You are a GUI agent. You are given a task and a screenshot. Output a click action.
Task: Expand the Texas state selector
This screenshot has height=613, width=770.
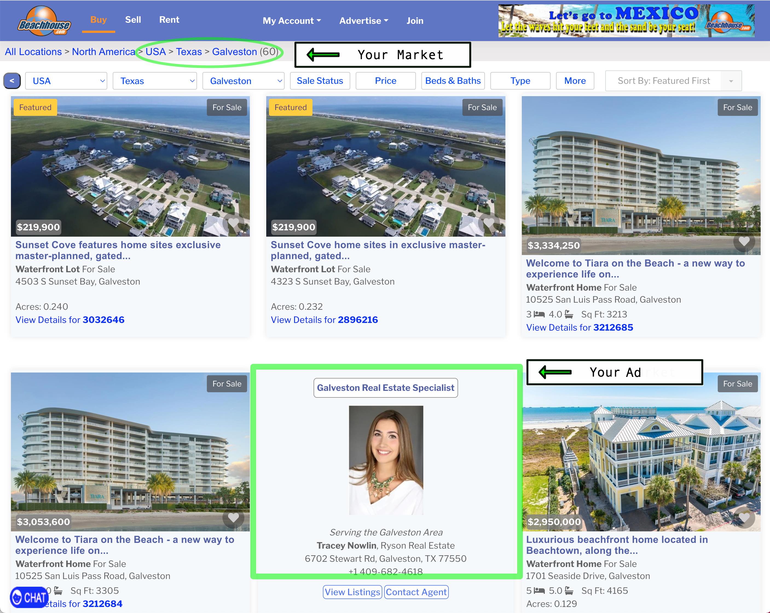(x=155, y=81)
